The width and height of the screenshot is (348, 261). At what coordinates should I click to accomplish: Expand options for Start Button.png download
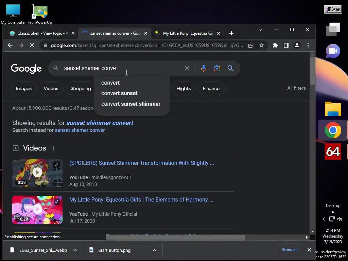tap(154, 250)
